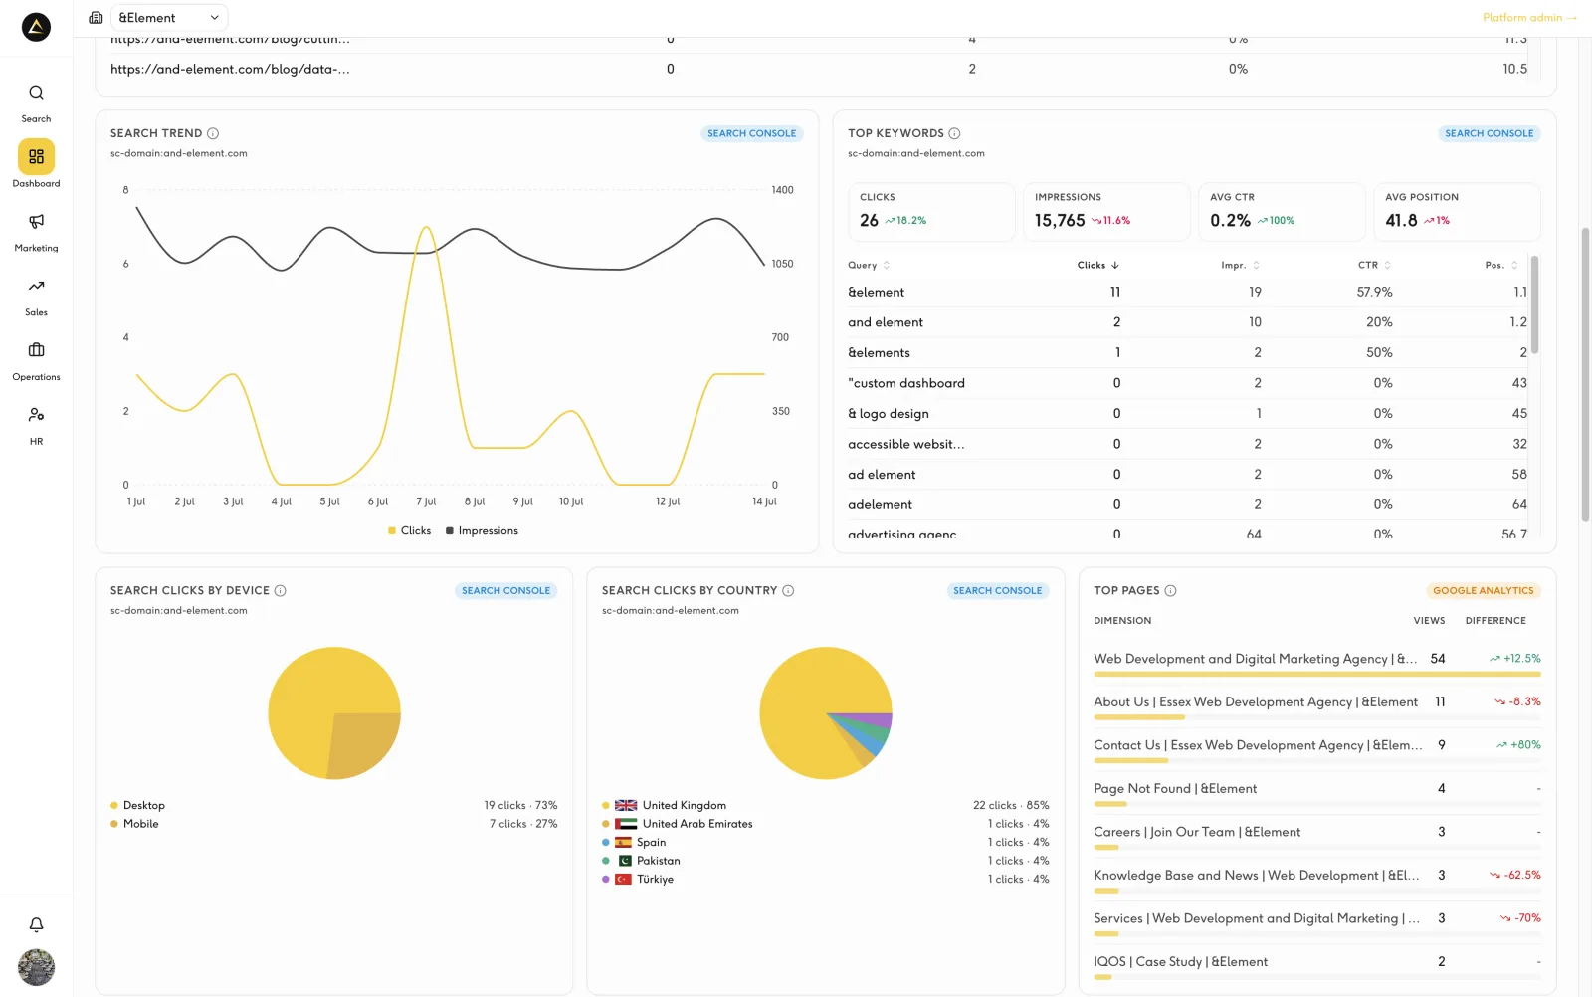Open 'Services | Web Development' page row
The height and width of the screenshot is (997, 1592).
tap(1317, 921)
